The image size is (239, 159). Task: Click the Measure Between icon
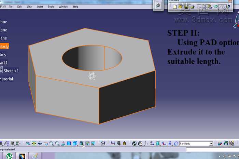tap(113, 143)
